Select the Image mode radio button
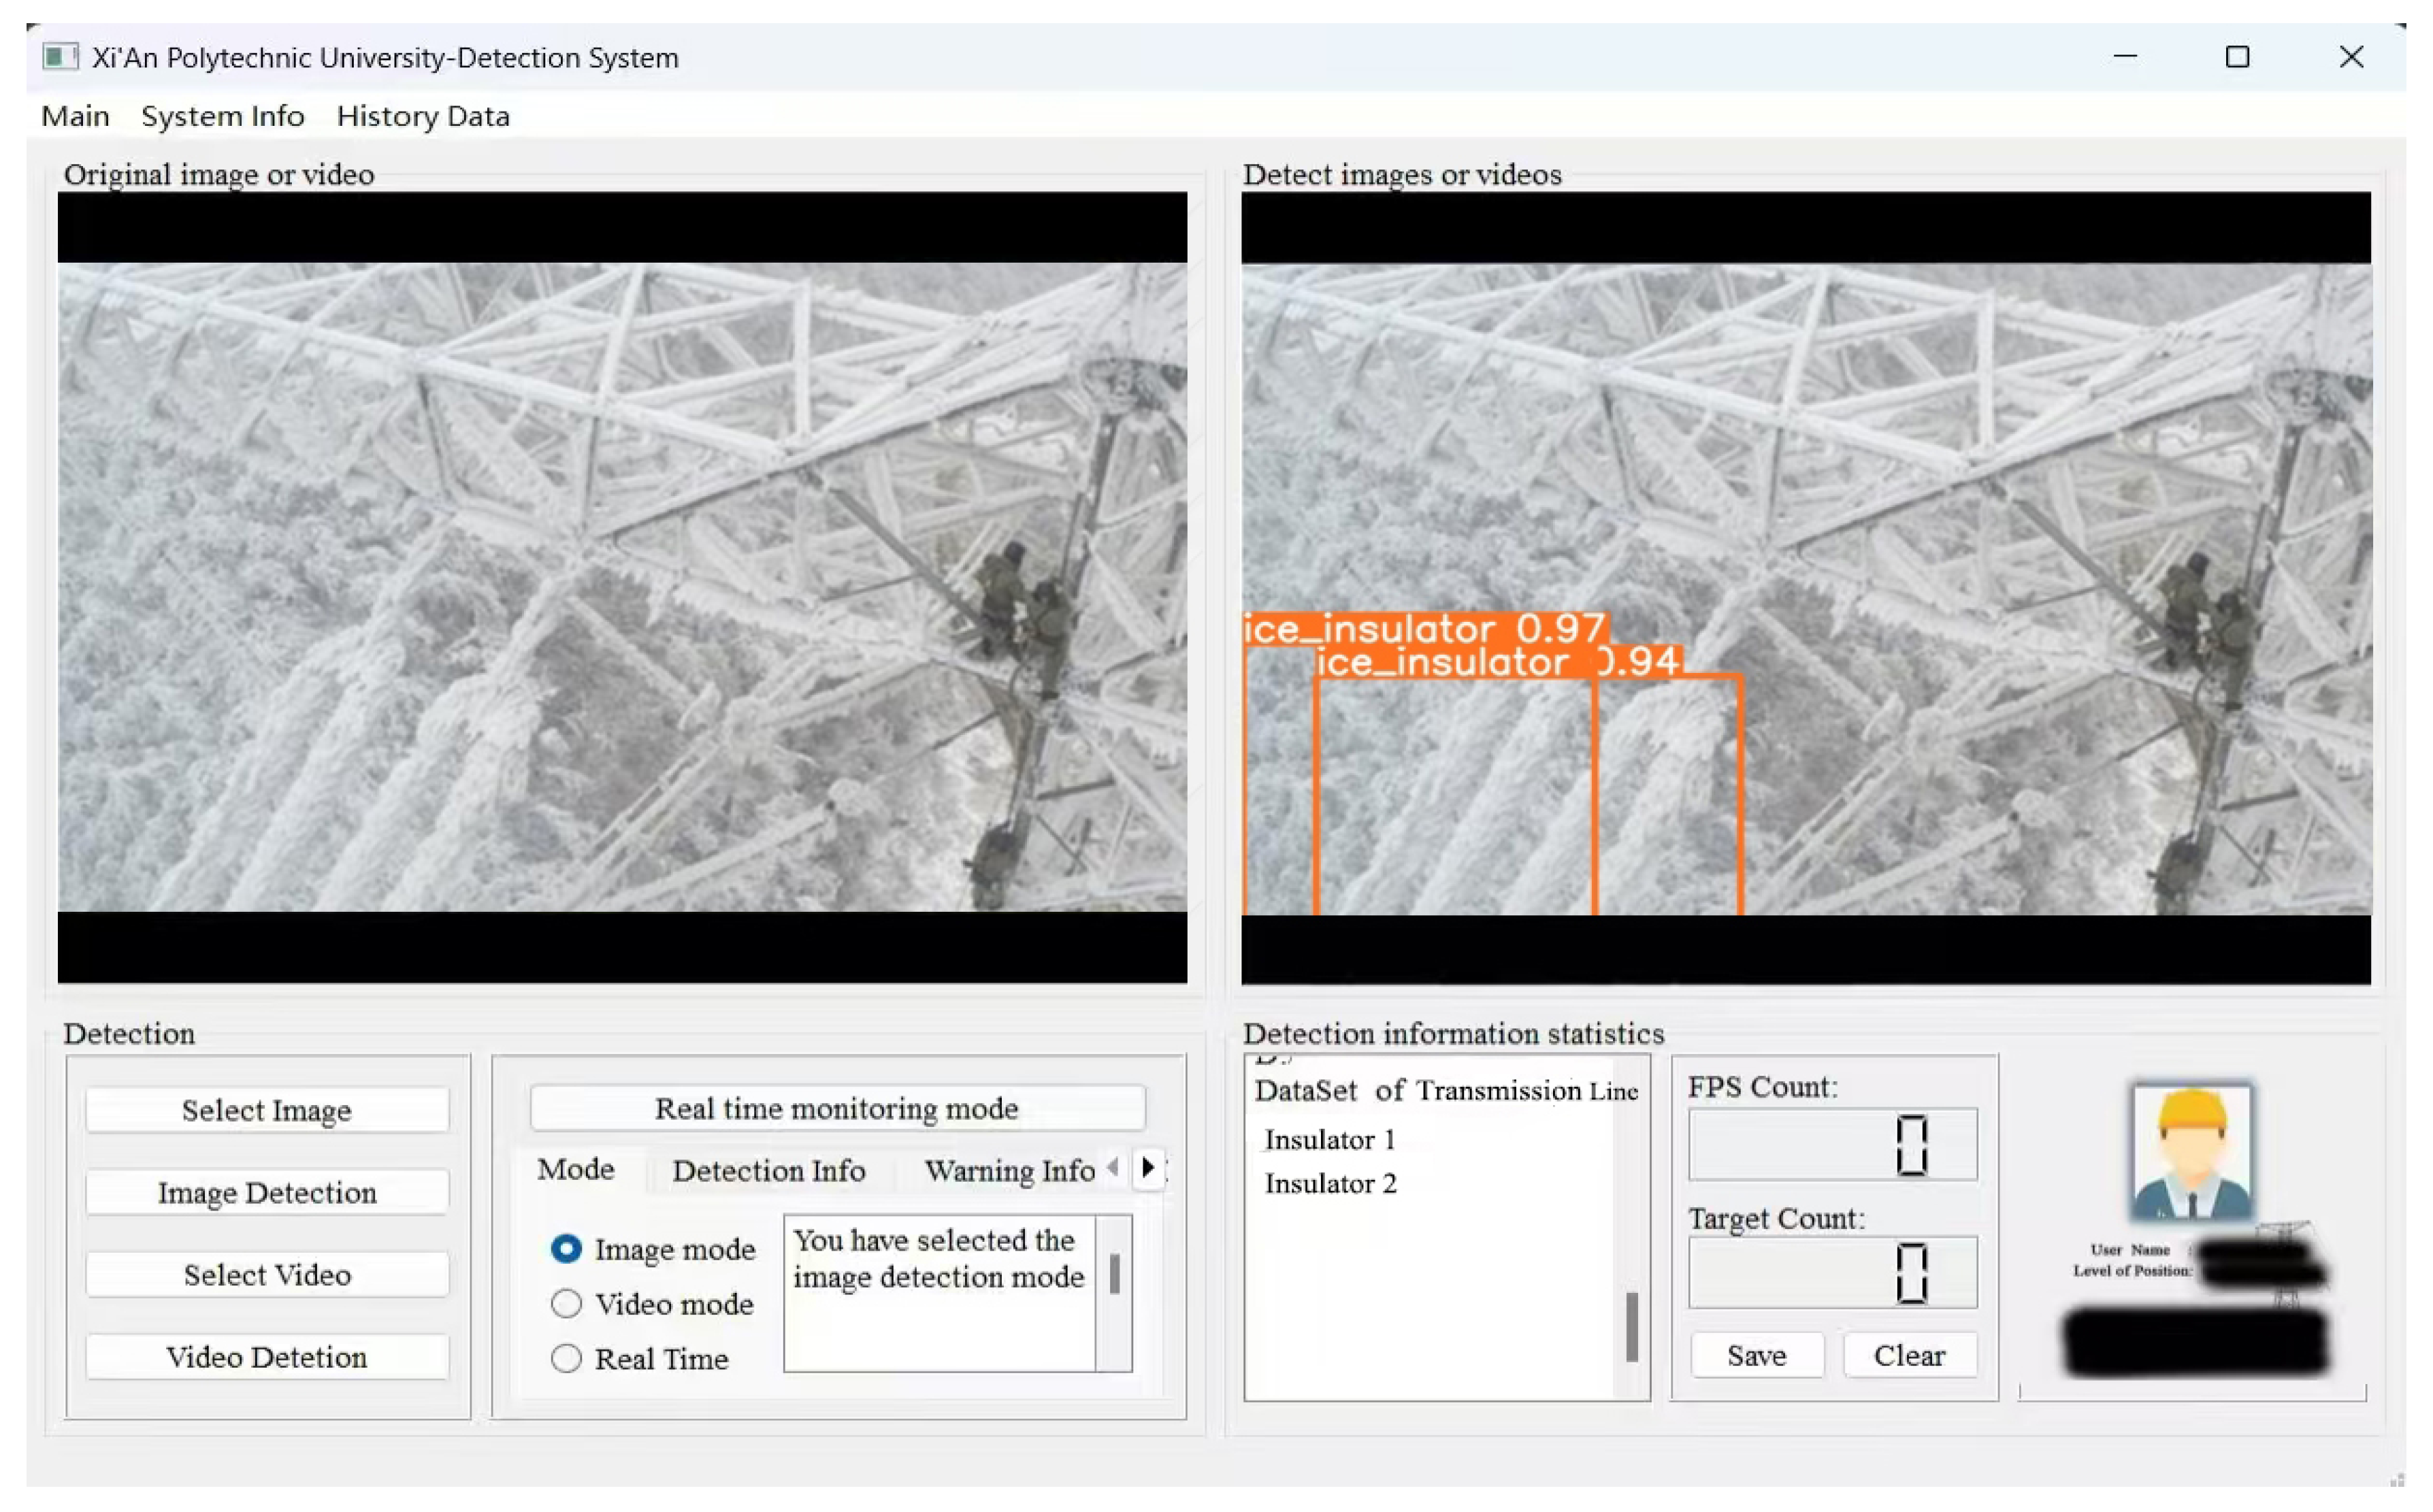 pyautogui.click(x=566, y=1249)
